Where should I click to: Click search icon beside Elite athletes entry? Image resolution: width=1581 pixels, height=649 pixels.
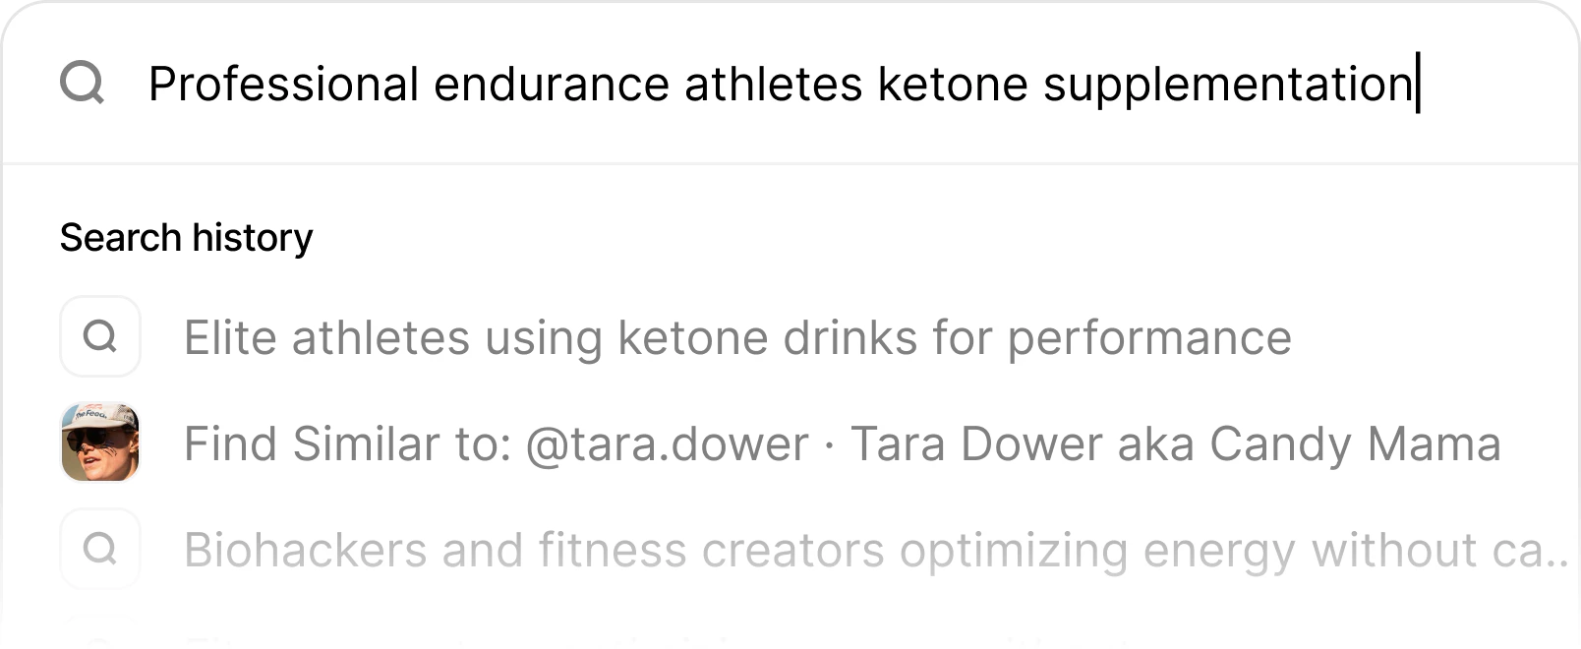pyautogui.click(x=100, y=337)
